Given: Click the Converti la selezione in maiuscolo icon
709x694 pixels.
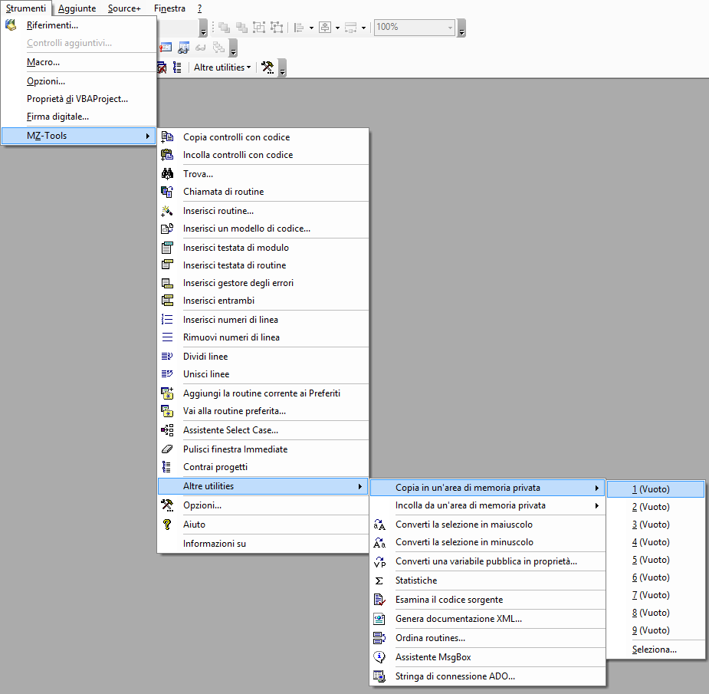Looking at the screenshot, I should (379, 525).
